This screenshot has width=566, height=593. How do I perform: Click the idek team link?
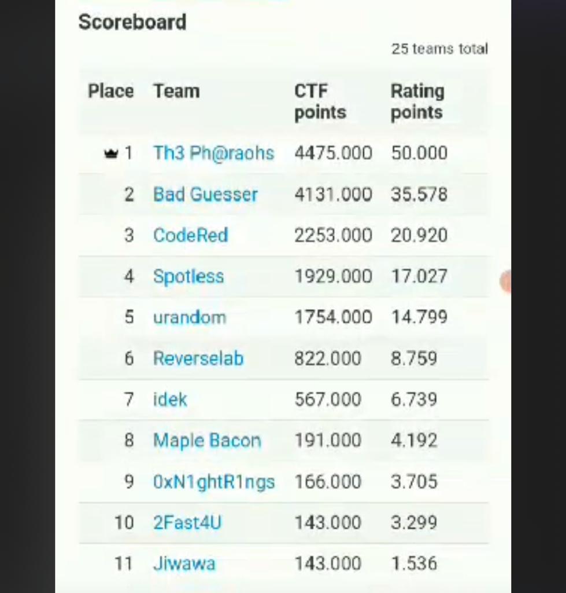pos(170,400)
